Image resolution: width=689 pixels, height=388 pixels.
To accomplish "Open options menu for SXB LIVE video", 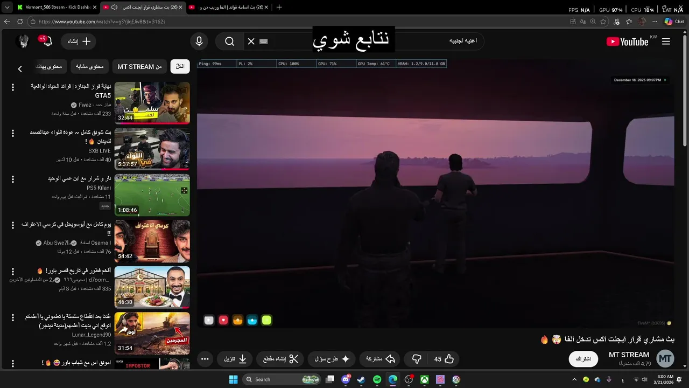I will [13, 133].
